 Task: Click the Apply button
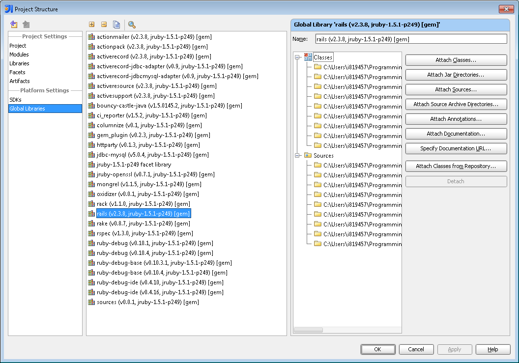[454, 349]
